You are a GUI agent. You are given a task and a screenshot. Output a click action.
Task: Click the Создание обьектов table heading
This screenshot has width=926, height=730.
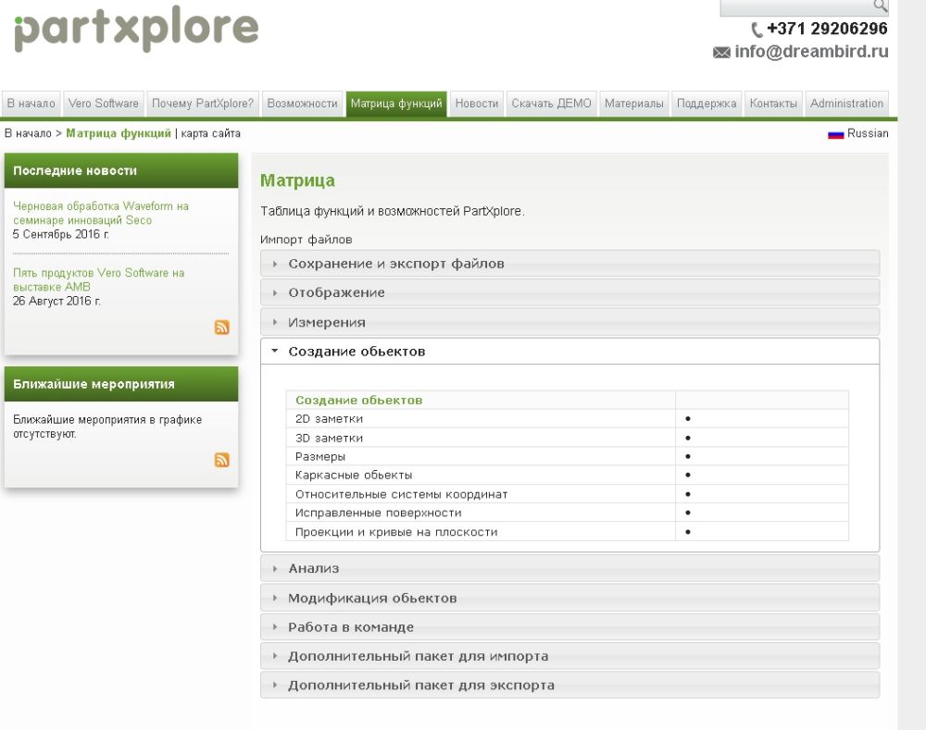[x=359, y=400]
